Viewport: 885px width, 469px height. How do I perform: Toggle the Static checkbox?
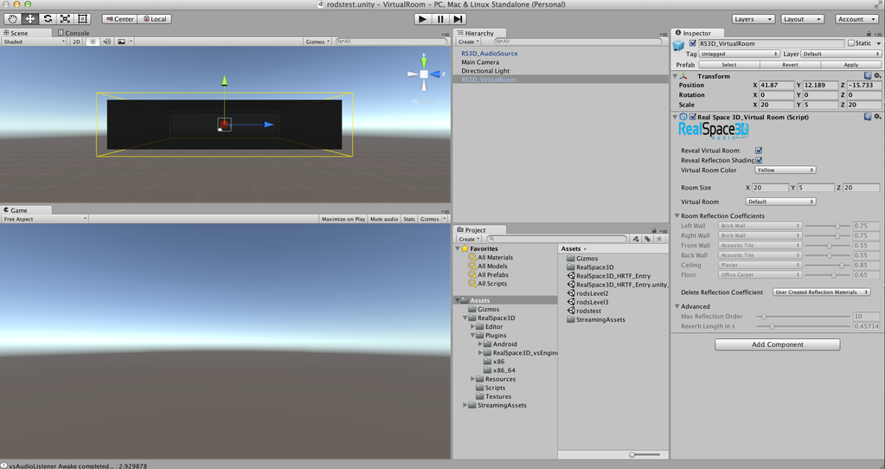coord(851,43)
